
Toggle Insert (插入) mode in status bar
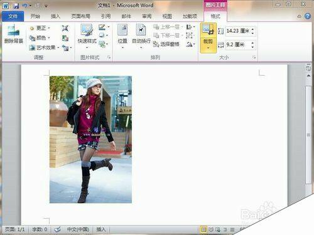click(100, 229)
